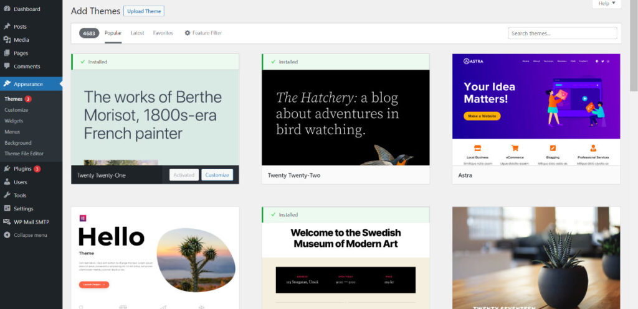Open Theme File Editor submenu link
Screen dimensions: 638x309
(24, 154)
